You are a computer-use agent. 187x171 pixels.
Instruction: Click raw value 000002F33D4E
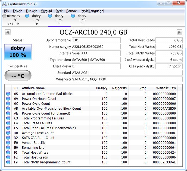[x=164, y=162]
